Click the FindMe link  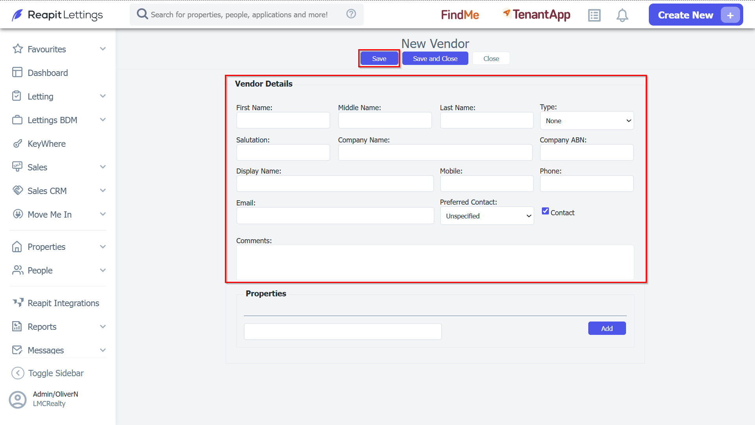(x=460, y=15)
